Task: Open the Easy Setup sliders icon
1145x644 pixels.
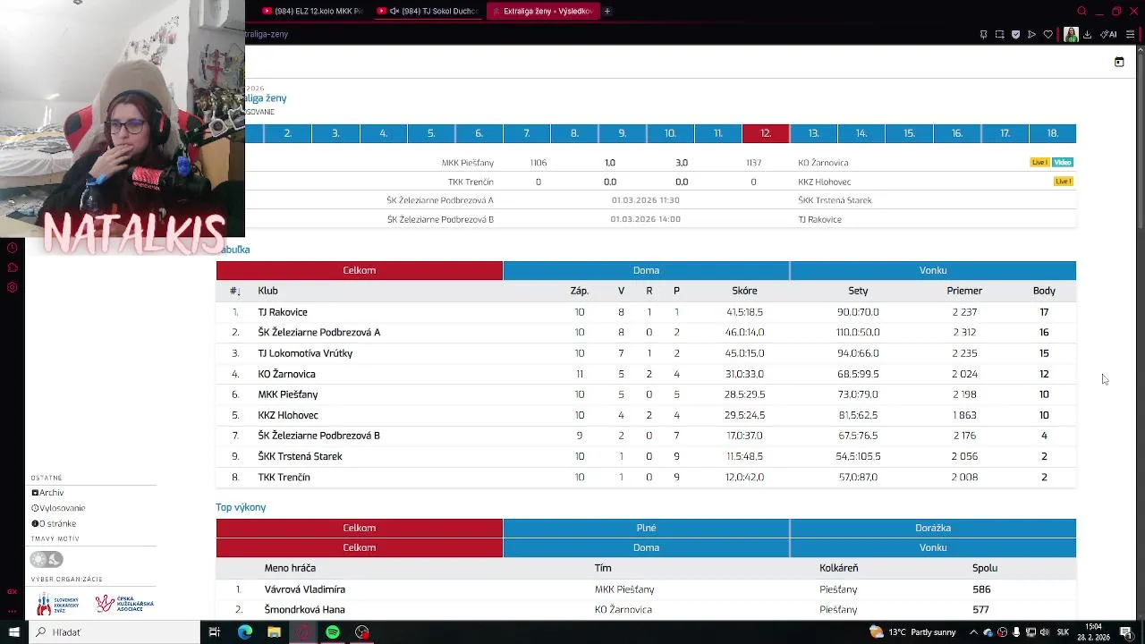Action: click(x=1130, y=35)
